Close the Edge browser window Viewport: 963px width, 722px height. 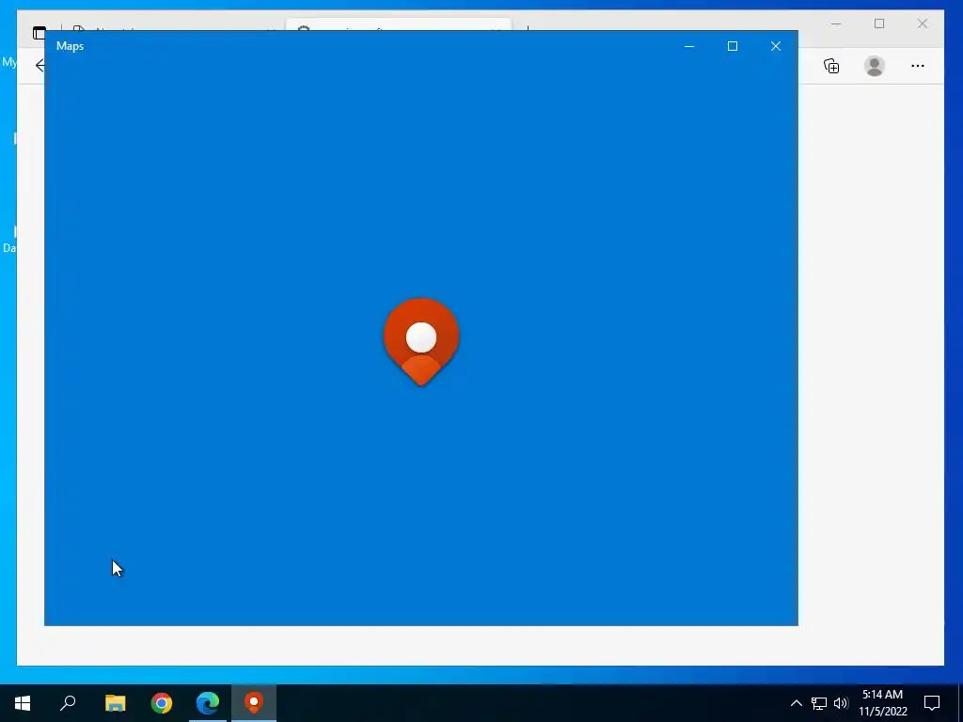pyautogui.click(x=923, y=24)
